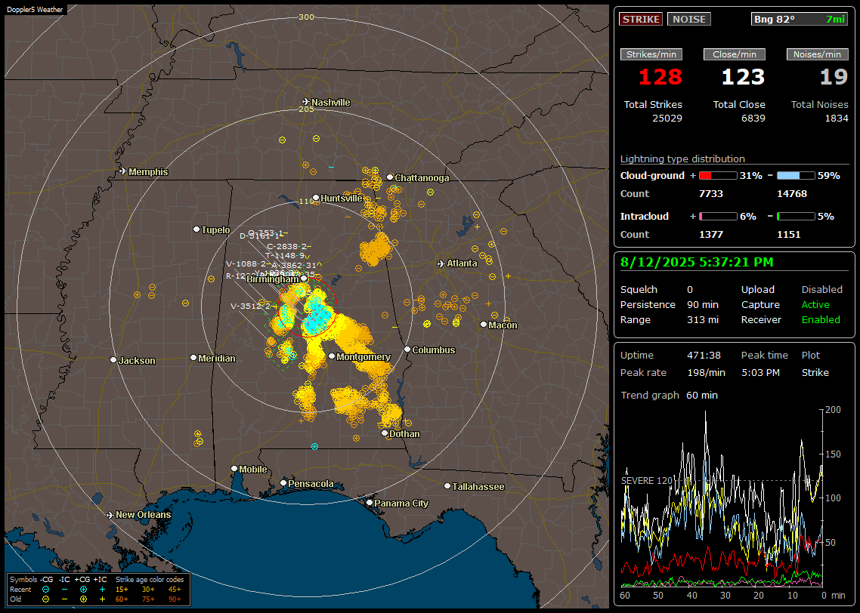Viewport: 860px width, 613px height.
Task: Click the red STRIKE indicator
Action: [641, 19]
